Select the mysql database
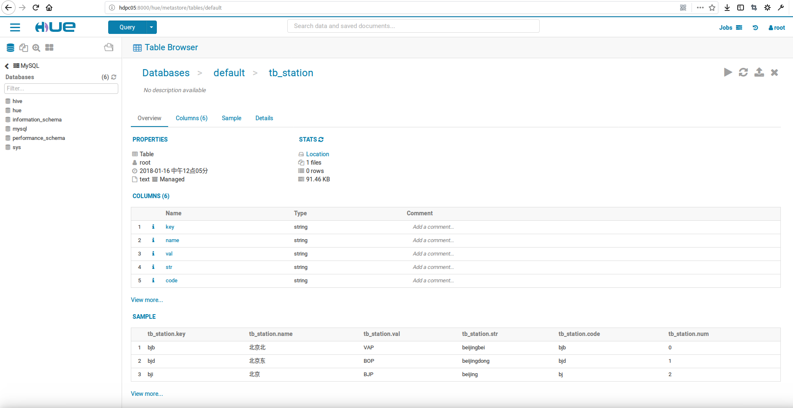 click(x=20, y=129)
